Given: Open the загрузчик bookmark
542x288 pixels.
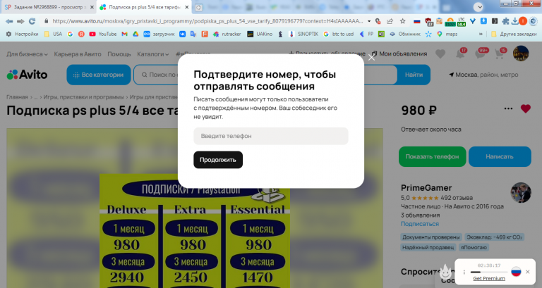Looking at the screenshot, I should (159, 34).
